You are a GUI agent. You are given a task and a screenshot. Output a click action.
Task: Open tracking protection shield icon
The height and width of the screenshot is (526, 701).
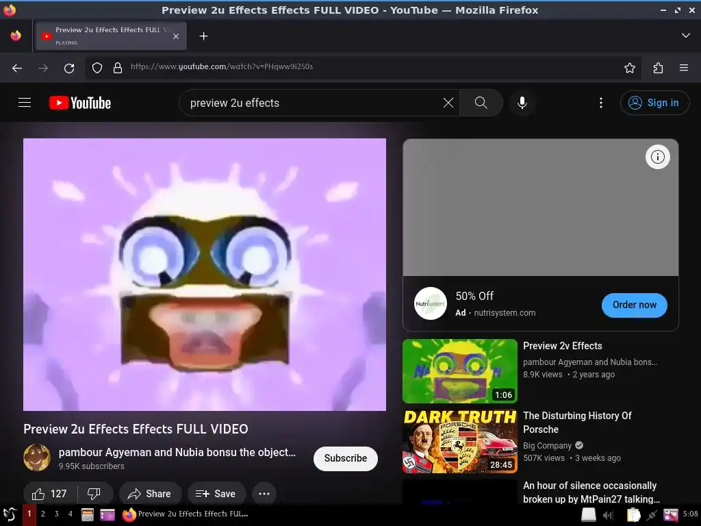[97, 68]
